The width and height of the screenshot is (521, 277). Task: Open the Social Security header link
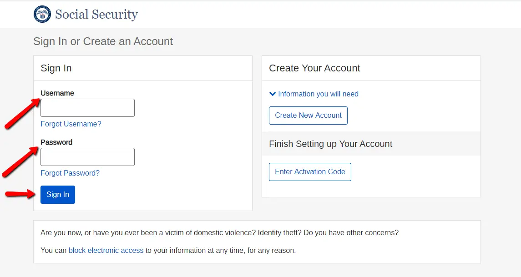(x=96, y=14)
